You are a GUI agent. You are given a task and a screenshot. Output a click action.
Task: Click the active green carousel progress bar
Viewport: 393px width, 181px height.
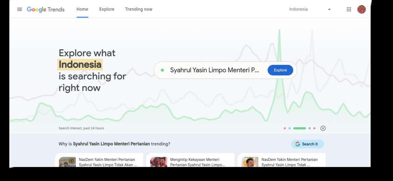(300, 128)
